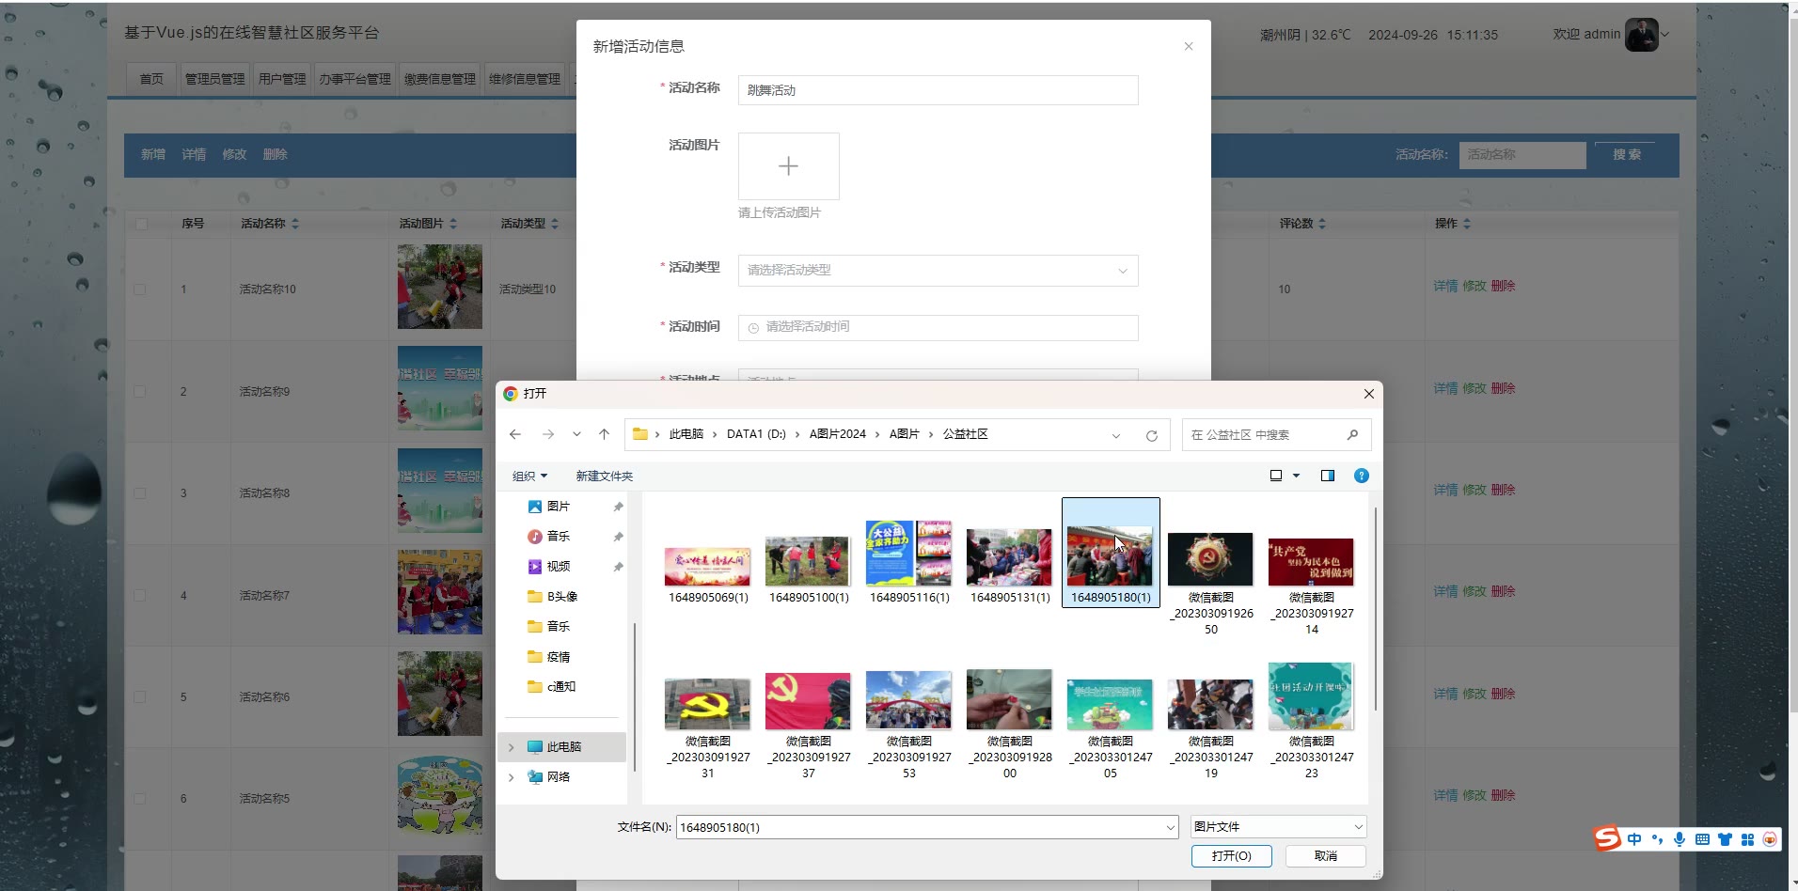The width and height of the screenshot is (1798, 891).
Task: Click the 打开(O) button
Action: point(1231,856)
